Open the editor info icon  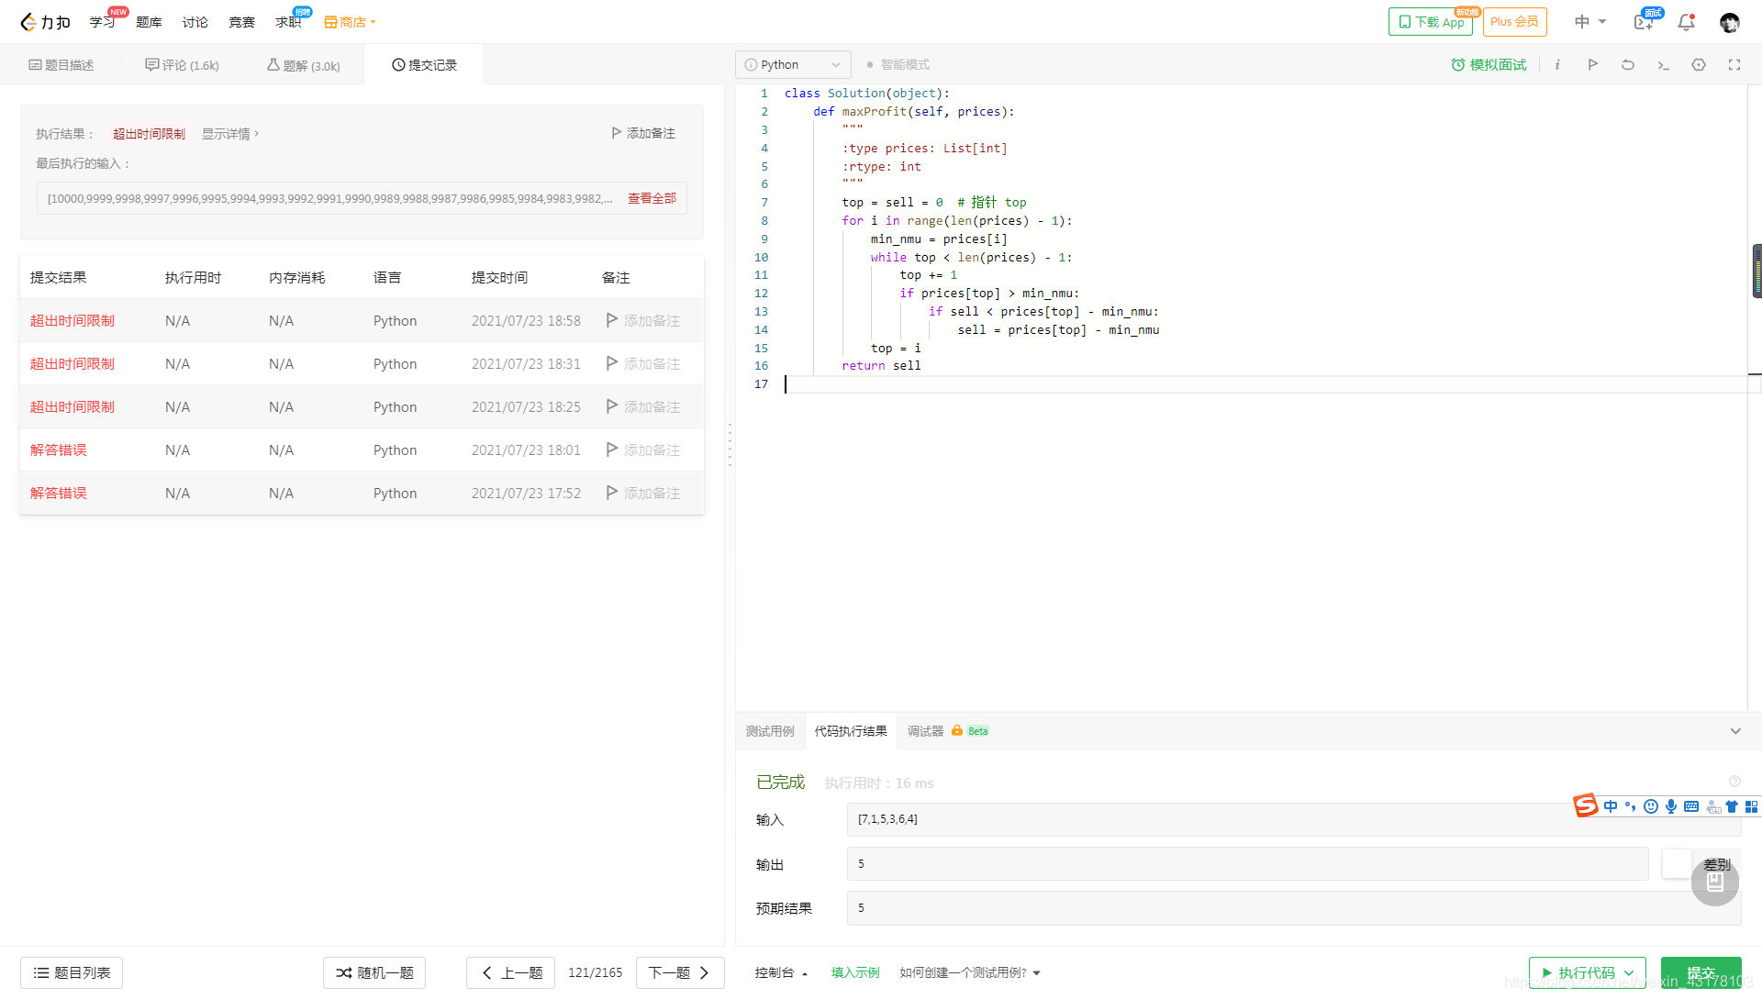click(1557, 65)
